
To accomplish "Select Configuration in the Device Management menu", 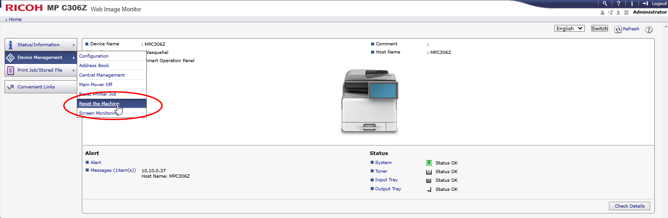I will click(112, 56).
